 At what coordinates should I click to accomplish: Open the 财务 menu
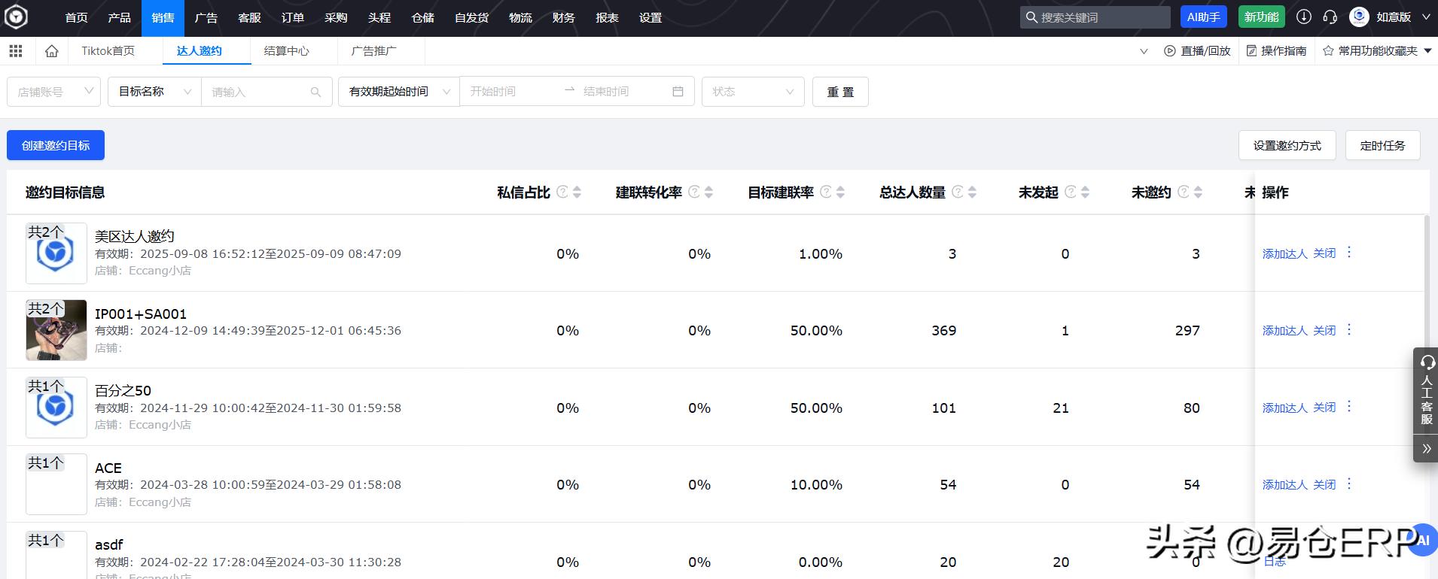click(563, 18)
